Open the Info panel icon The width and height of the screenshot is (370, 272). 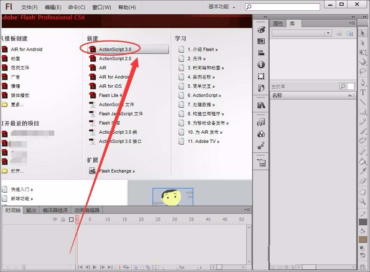click(261, 64)
